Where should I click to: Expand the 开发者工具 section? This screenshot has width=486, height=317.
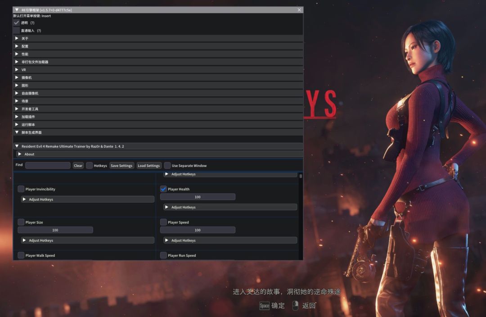coord(158,109)
